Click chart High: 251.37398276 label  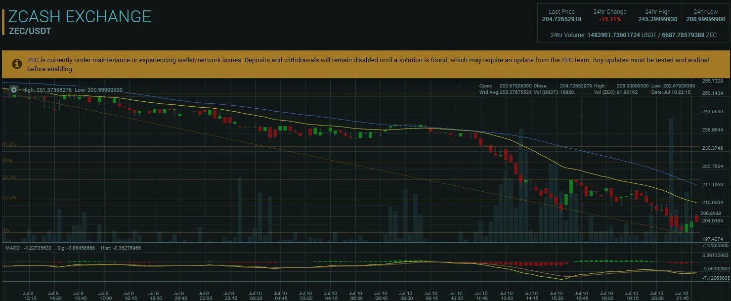(47, 90)
